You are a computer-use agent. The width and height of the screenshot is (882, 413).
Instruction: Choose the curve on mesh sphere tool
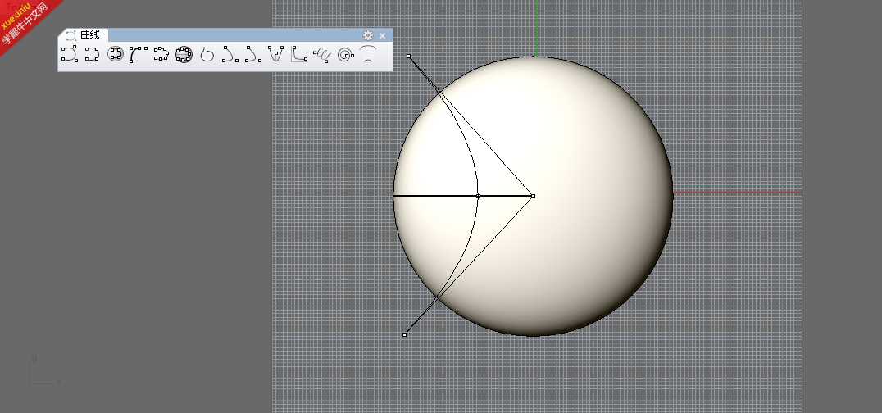(x=184, y=55)
